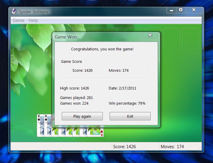213x163 pixels.
Task: Click the 'Moves: 174' text in dialog
Action: [119, 71]
